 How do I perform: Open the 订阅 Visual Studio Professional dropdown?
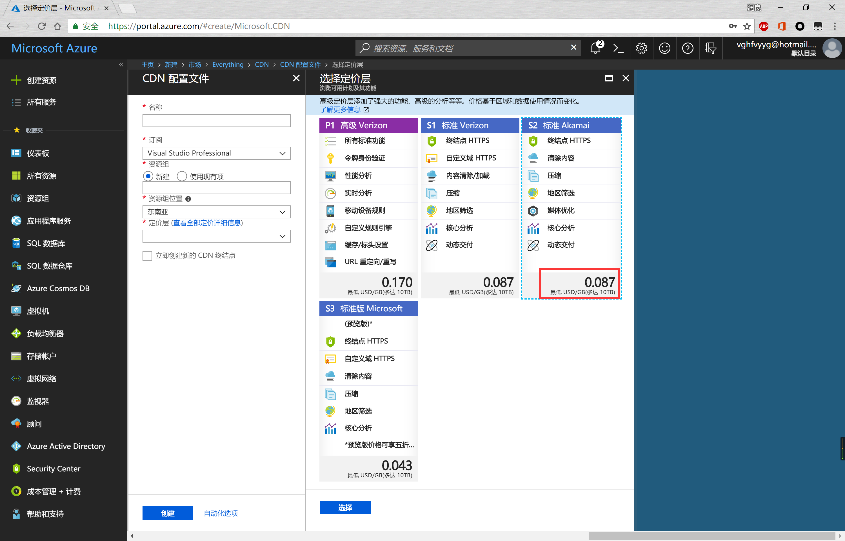(x=216, y=153)
